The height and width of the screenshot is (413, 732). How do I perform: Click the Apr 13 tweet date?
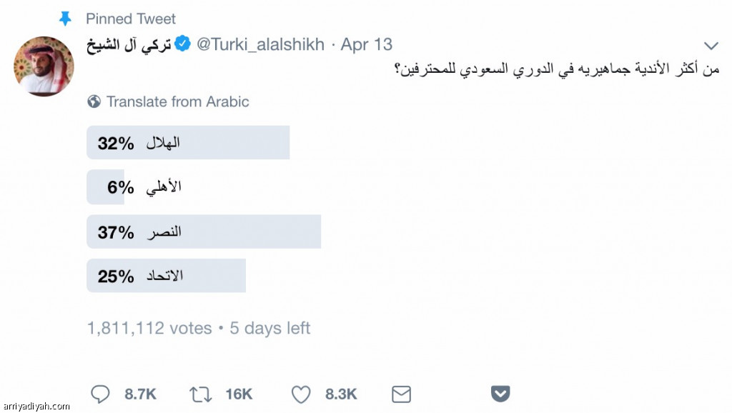(367, 44)
